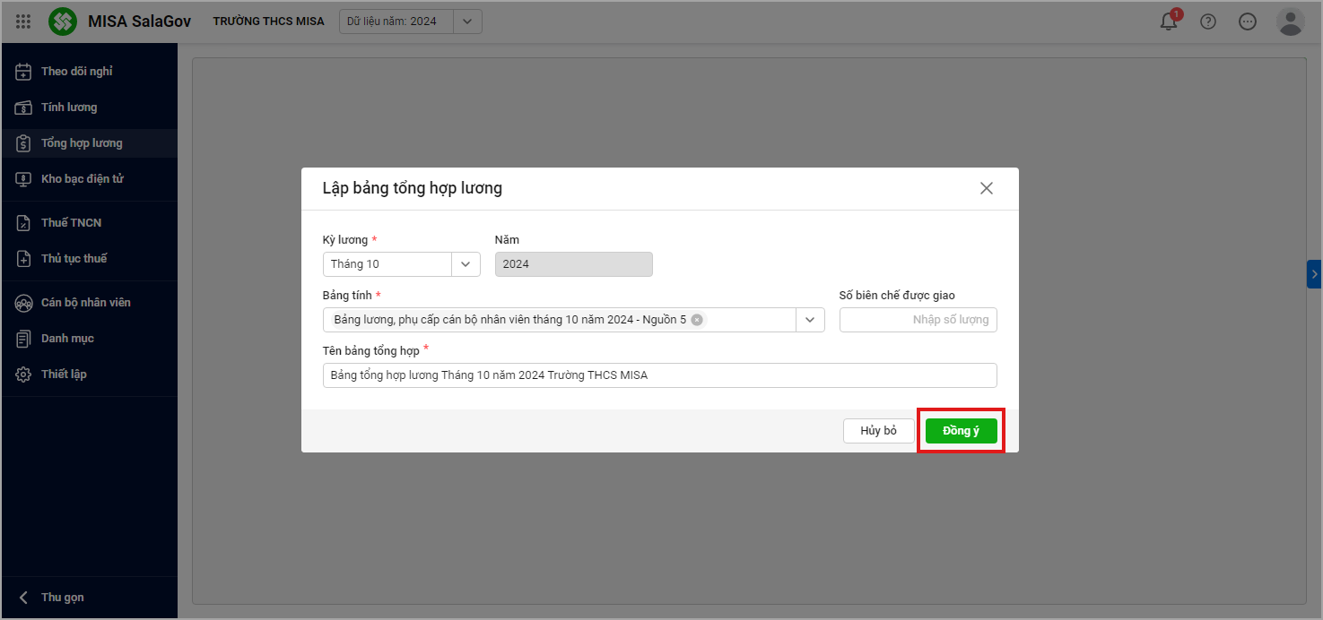Image resolution: width=1323 pixels, height=620 pixels.
Task: Remove the selected Bảng lương tag
Action: [697, 320]
